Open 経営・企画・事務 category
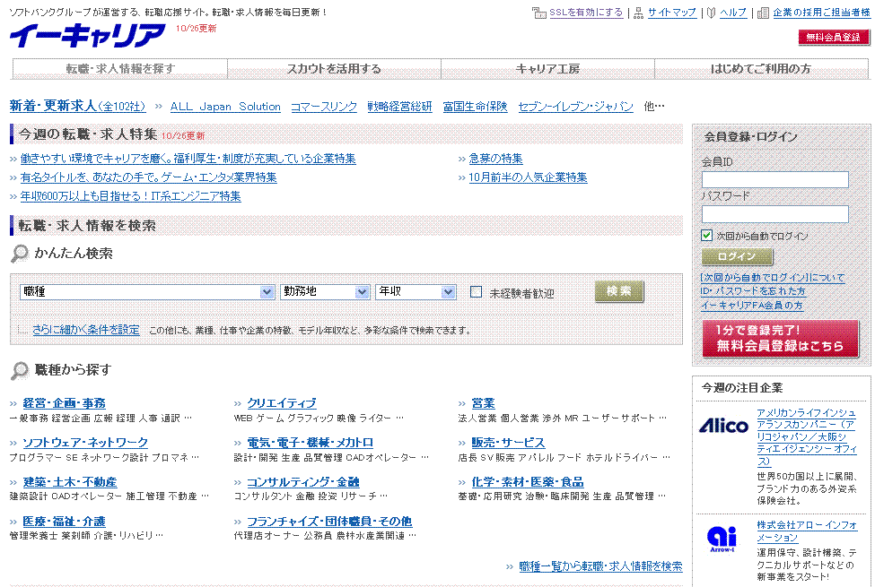Viewport: 875px width, 587px height. 65,403
